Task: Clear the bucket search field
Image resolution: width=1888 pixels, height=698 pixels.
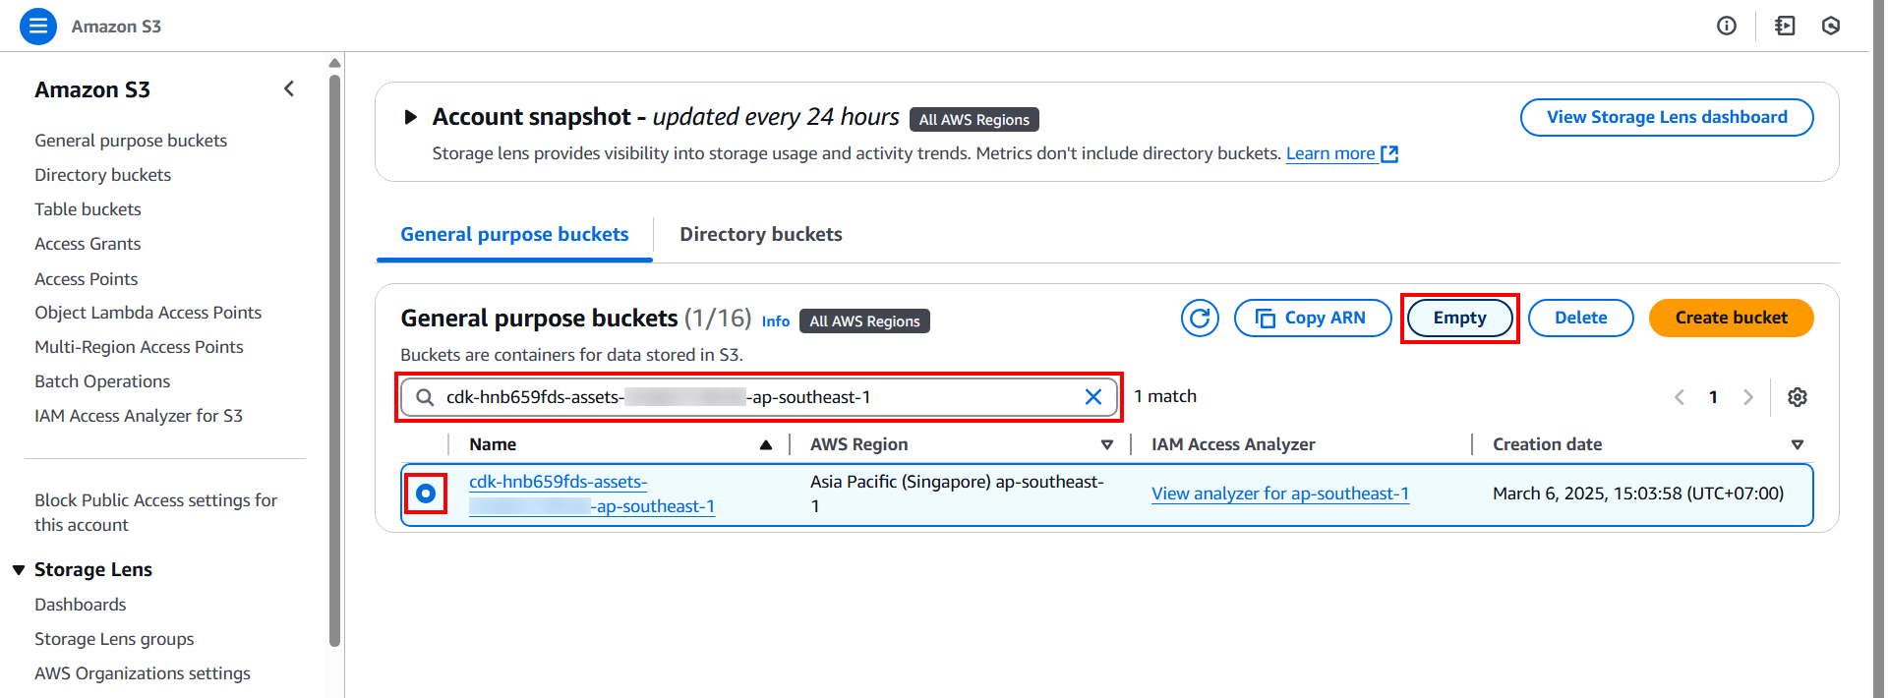Action: coord(1093,397)
